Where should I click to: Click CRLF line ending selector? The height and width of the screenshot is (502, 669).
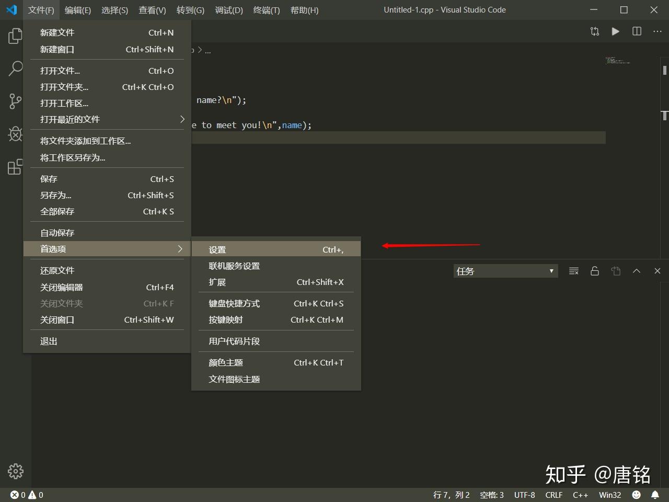(554, 495)
